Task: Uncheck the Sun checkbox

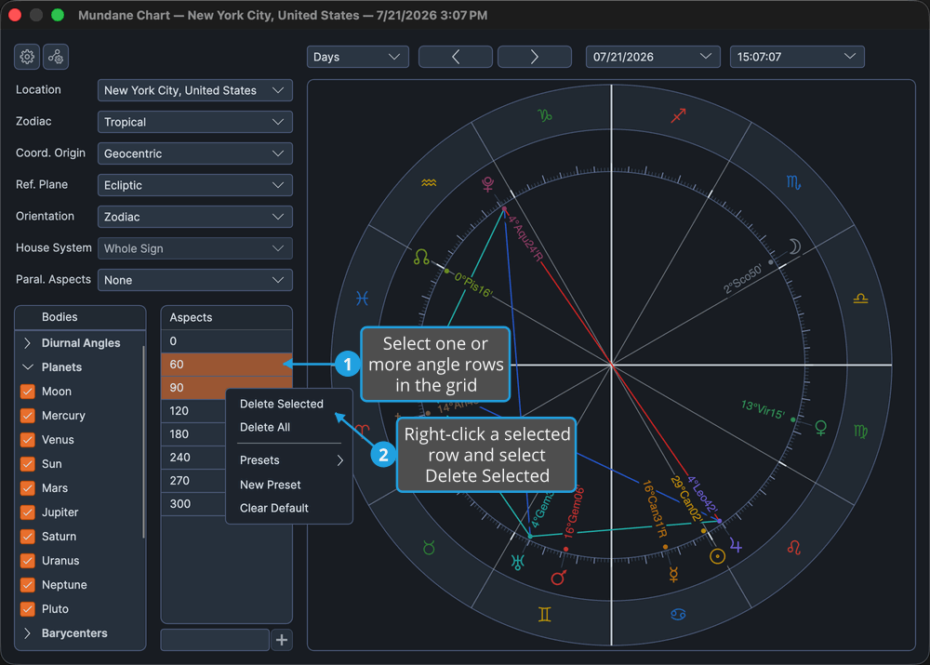Action: pyautogui.click(x=27, y=464)
